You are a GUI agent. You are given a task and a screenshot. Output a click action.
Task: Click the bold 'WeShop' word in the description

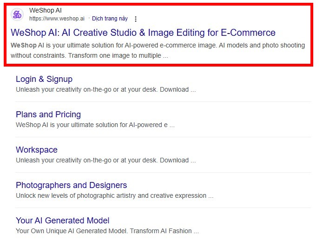(x=22, y=46)
